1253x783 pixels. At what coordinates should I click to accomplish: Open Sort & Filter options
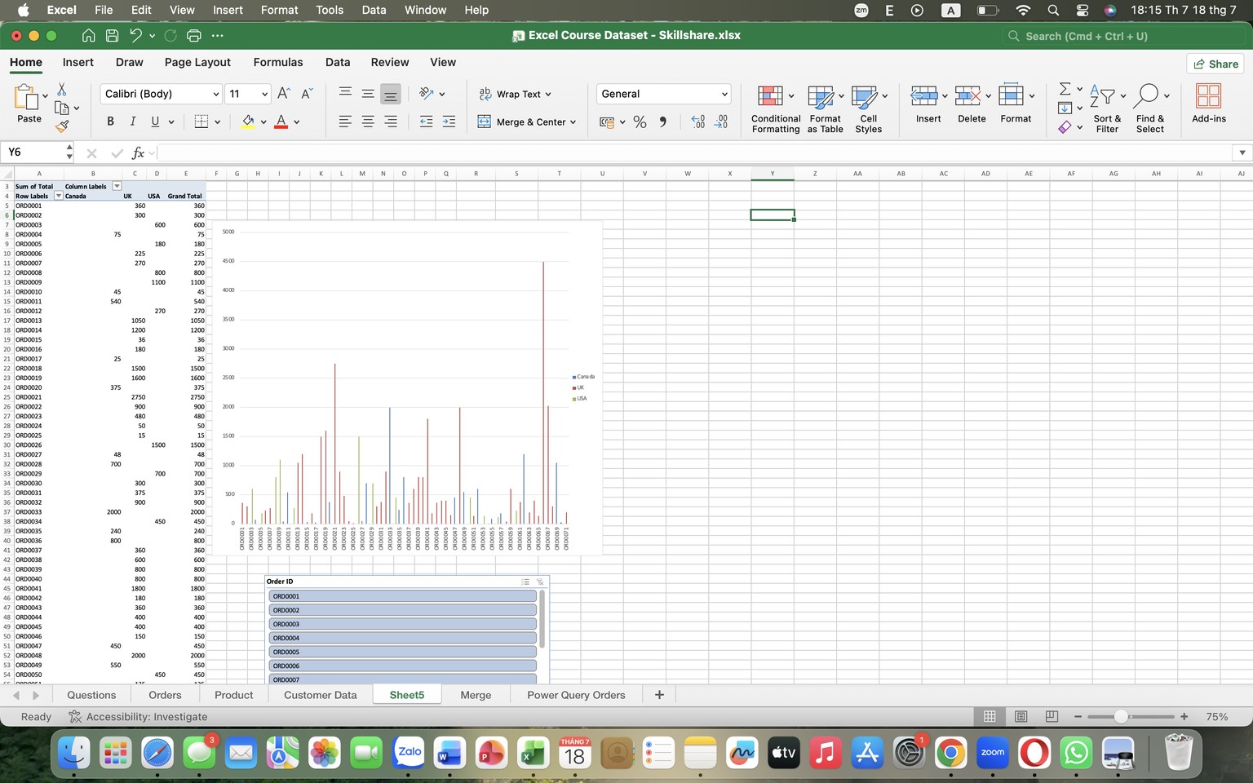point(1107,108)
